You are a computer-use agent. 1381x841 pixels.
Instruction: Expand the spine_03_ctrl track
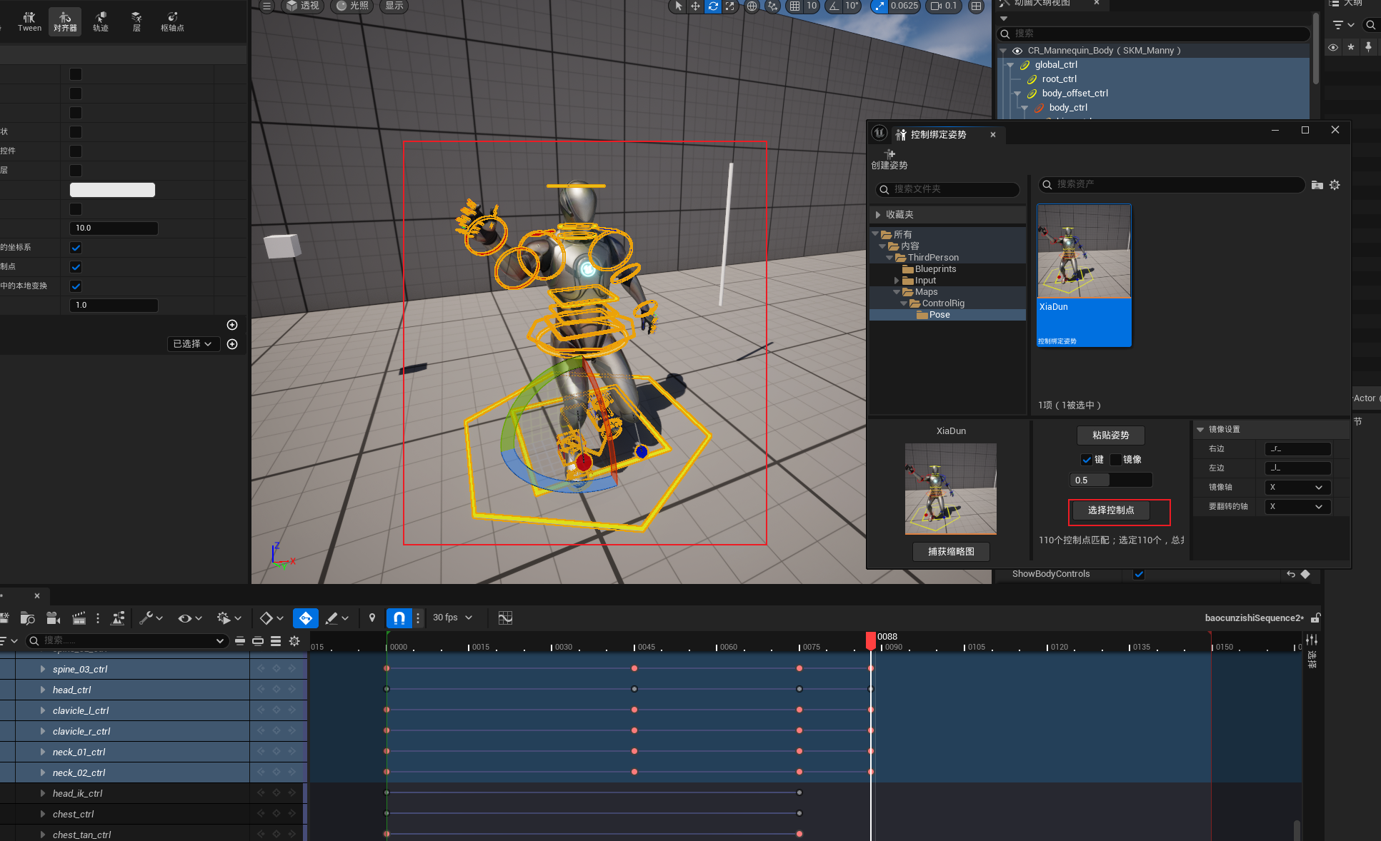pyautogui.click(x=43, y=670)
